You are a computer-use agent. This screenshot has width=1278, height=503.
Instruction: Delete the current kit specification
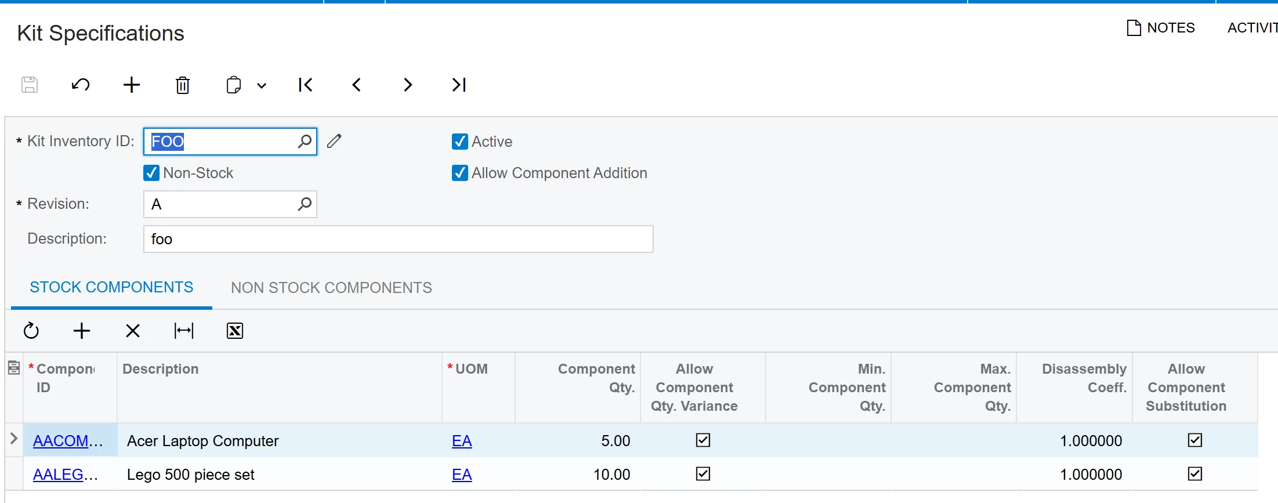183,85
